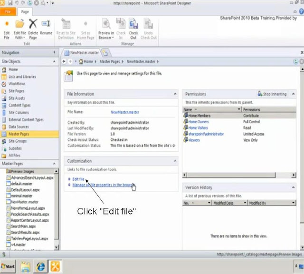Click the Help question mark icon

click(302, 11)
